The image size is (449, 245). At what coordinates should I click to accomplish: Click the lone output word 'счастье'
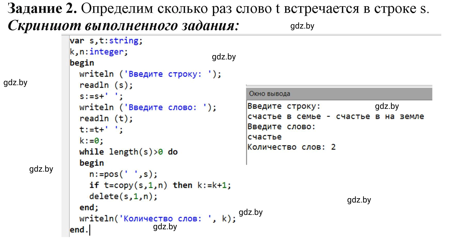pyautogui.click(x=264, y=137)
